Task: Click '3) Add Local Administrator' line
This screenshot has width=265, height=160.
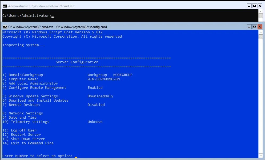Action: (30, 83)
